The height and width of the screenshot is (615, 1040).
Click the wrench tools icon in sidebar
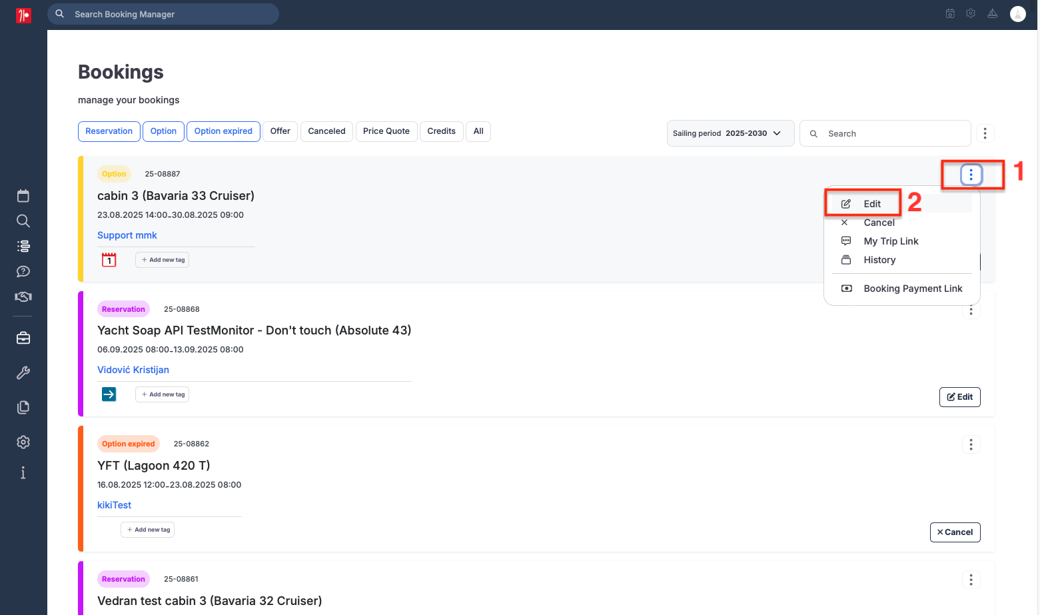23,373
